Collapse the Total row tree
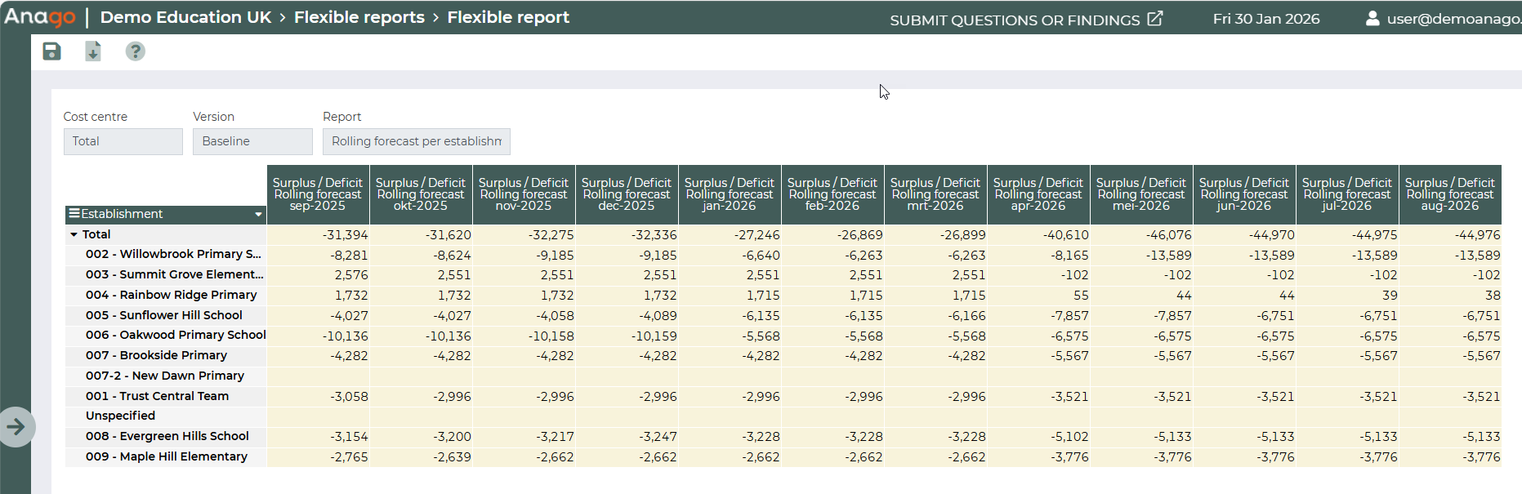Image resolution: width=1522 pixels, height=494 pixels. point(74,234)
